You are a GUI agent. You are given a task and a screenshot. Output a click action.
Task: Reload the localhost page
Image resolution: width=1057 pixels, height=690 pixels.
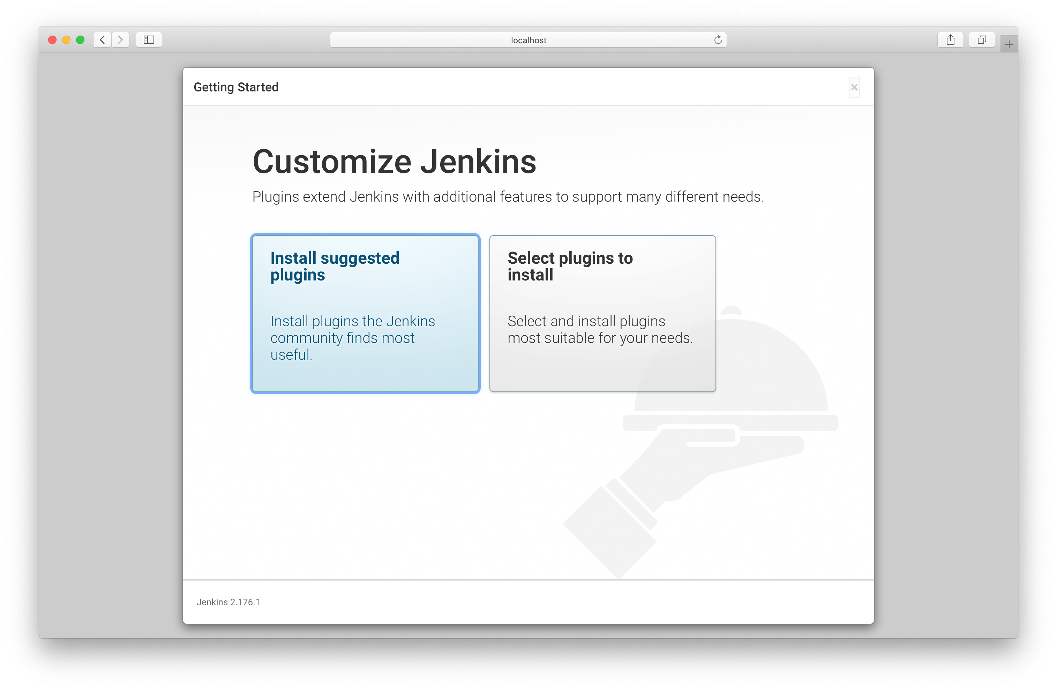coord(718,39)
